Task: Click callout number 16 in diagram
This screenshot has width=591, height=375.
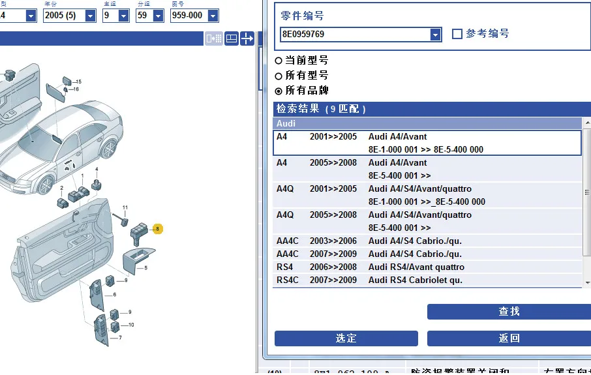Action: coord(76,89)
